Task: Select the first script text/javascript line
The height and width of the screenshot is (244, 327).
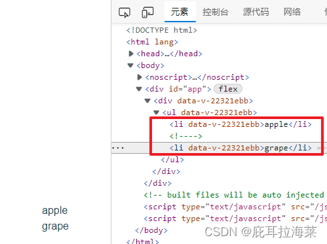Action: click(235, 207)
